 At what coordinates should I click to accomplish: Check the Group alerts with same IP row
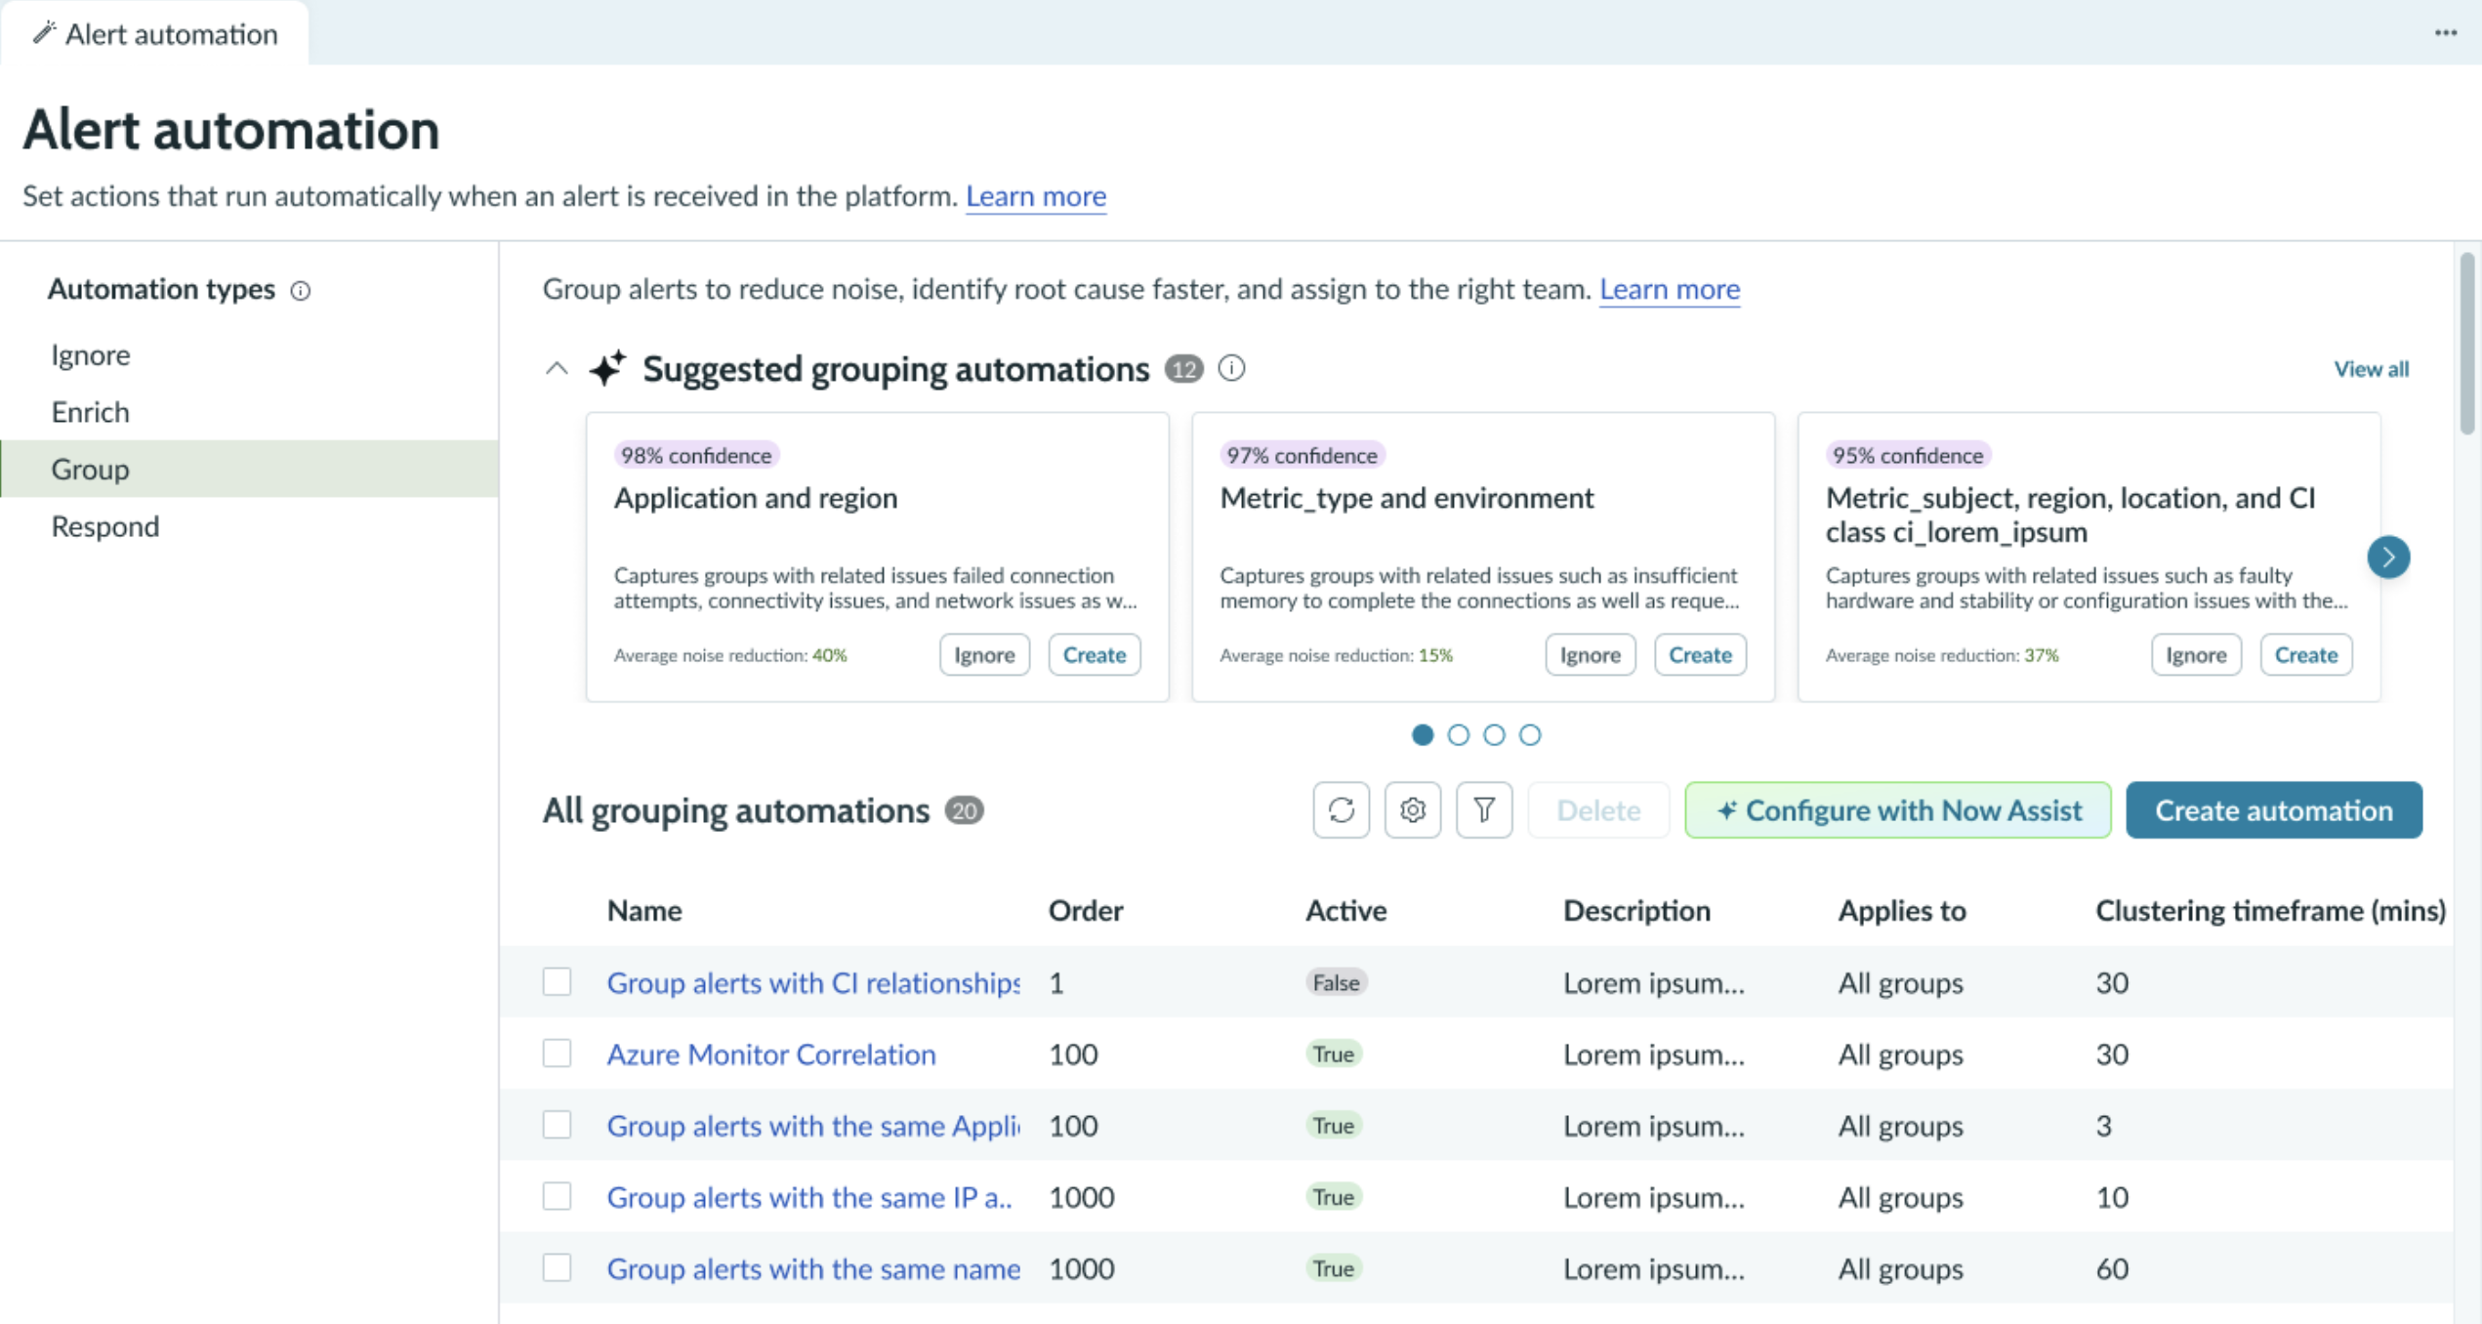(x=557, y=1196)
